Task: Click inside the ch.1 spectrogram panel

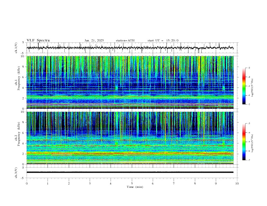Action: [130, 82]
